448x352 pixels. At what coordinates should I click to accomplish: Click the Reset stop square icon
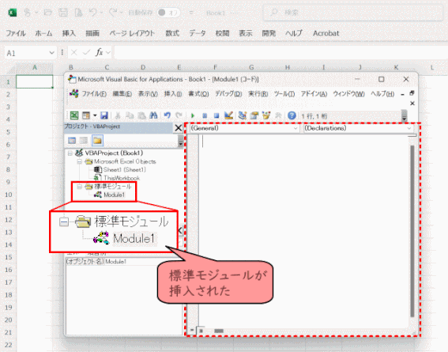pyautogui.click(x=216, y=115)
